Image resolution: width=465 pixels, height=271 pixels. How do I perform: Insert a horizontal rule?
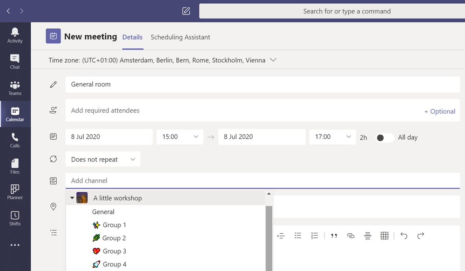coord(367,236)
